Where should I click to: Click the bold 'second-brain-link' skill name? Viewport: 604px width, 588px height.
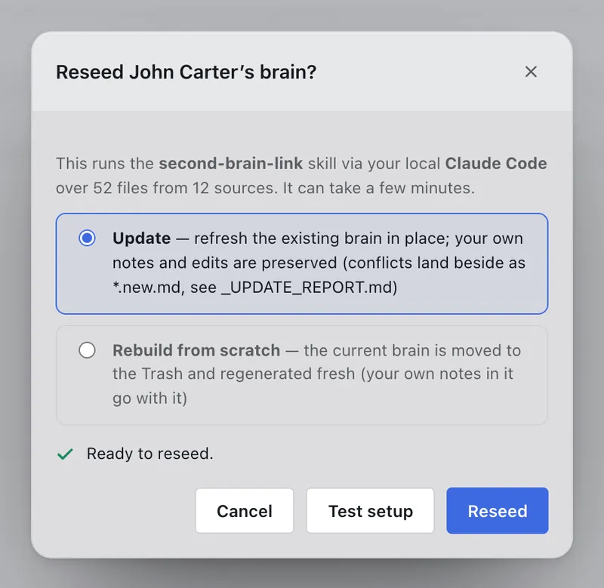point(231,163)
